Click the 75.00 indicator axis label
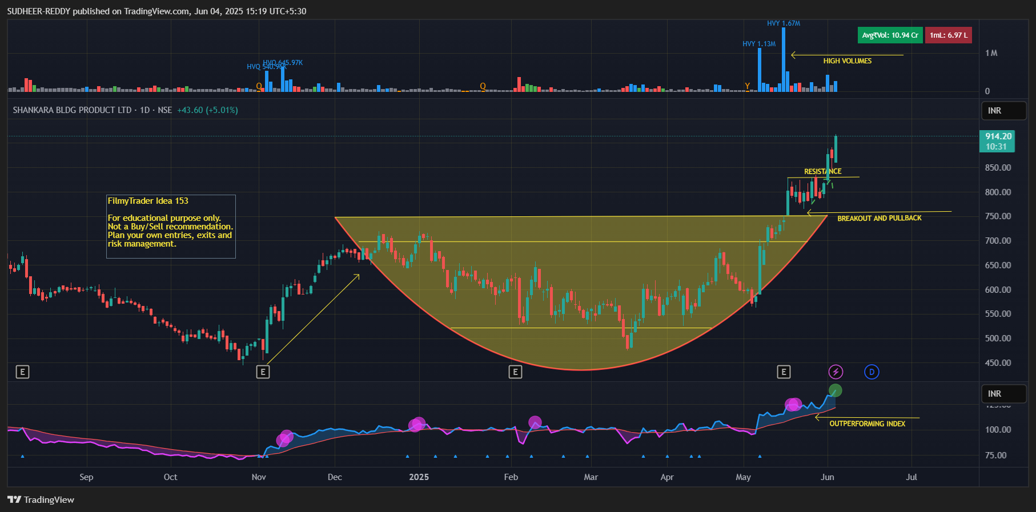1036x512 pixels. (x=995, y=455)
